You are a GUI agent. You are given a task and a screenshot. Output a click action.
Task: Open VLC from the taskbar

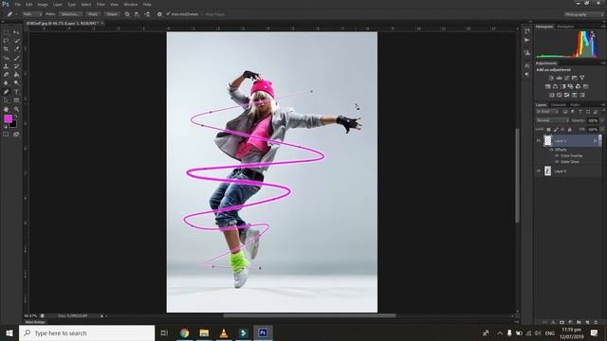[x=224, y=332]
